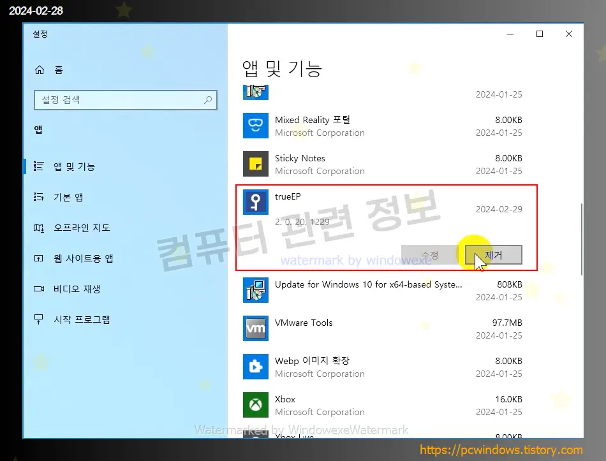This screenshot has width=606, height=461.
Task: Click the 제거 uninstall button for trueEP
Action: coord(494,255)
